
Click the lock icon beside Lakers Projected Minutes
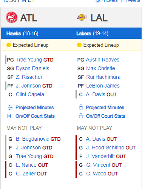point(81,107)
